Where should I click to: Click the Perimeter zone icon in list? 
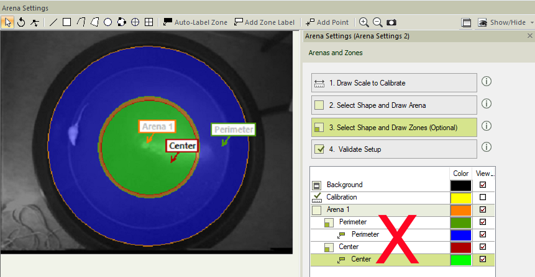(329, 222)
